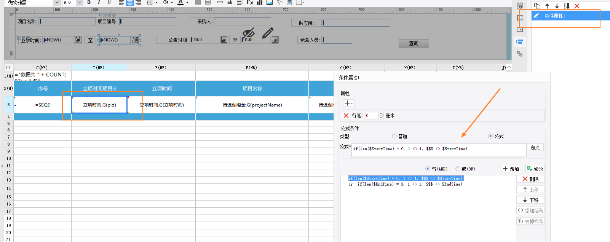Center-align the cell text

point(129,2)
